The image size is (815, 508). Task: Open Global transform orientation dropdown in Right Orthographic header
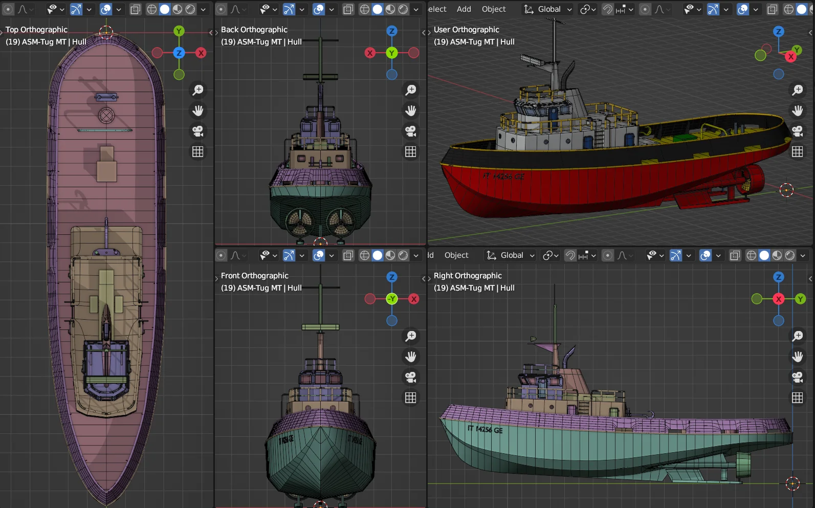(x=511, y=255)
